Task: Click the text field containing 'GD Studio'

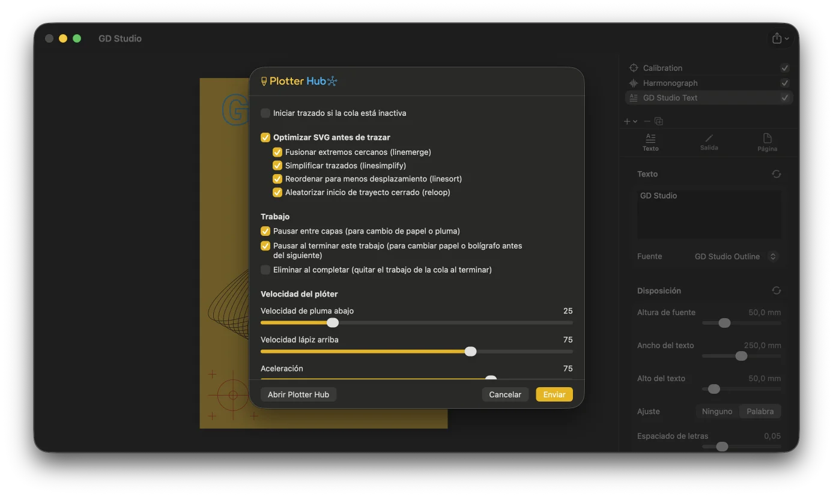Action: pos(709,215)
